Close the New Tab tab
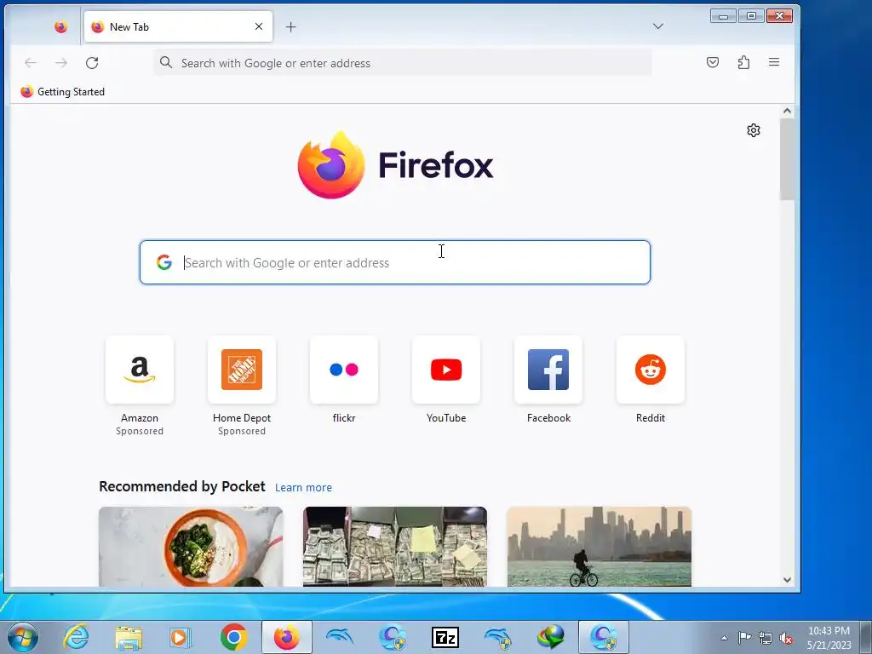 click(x=259, y=26)
